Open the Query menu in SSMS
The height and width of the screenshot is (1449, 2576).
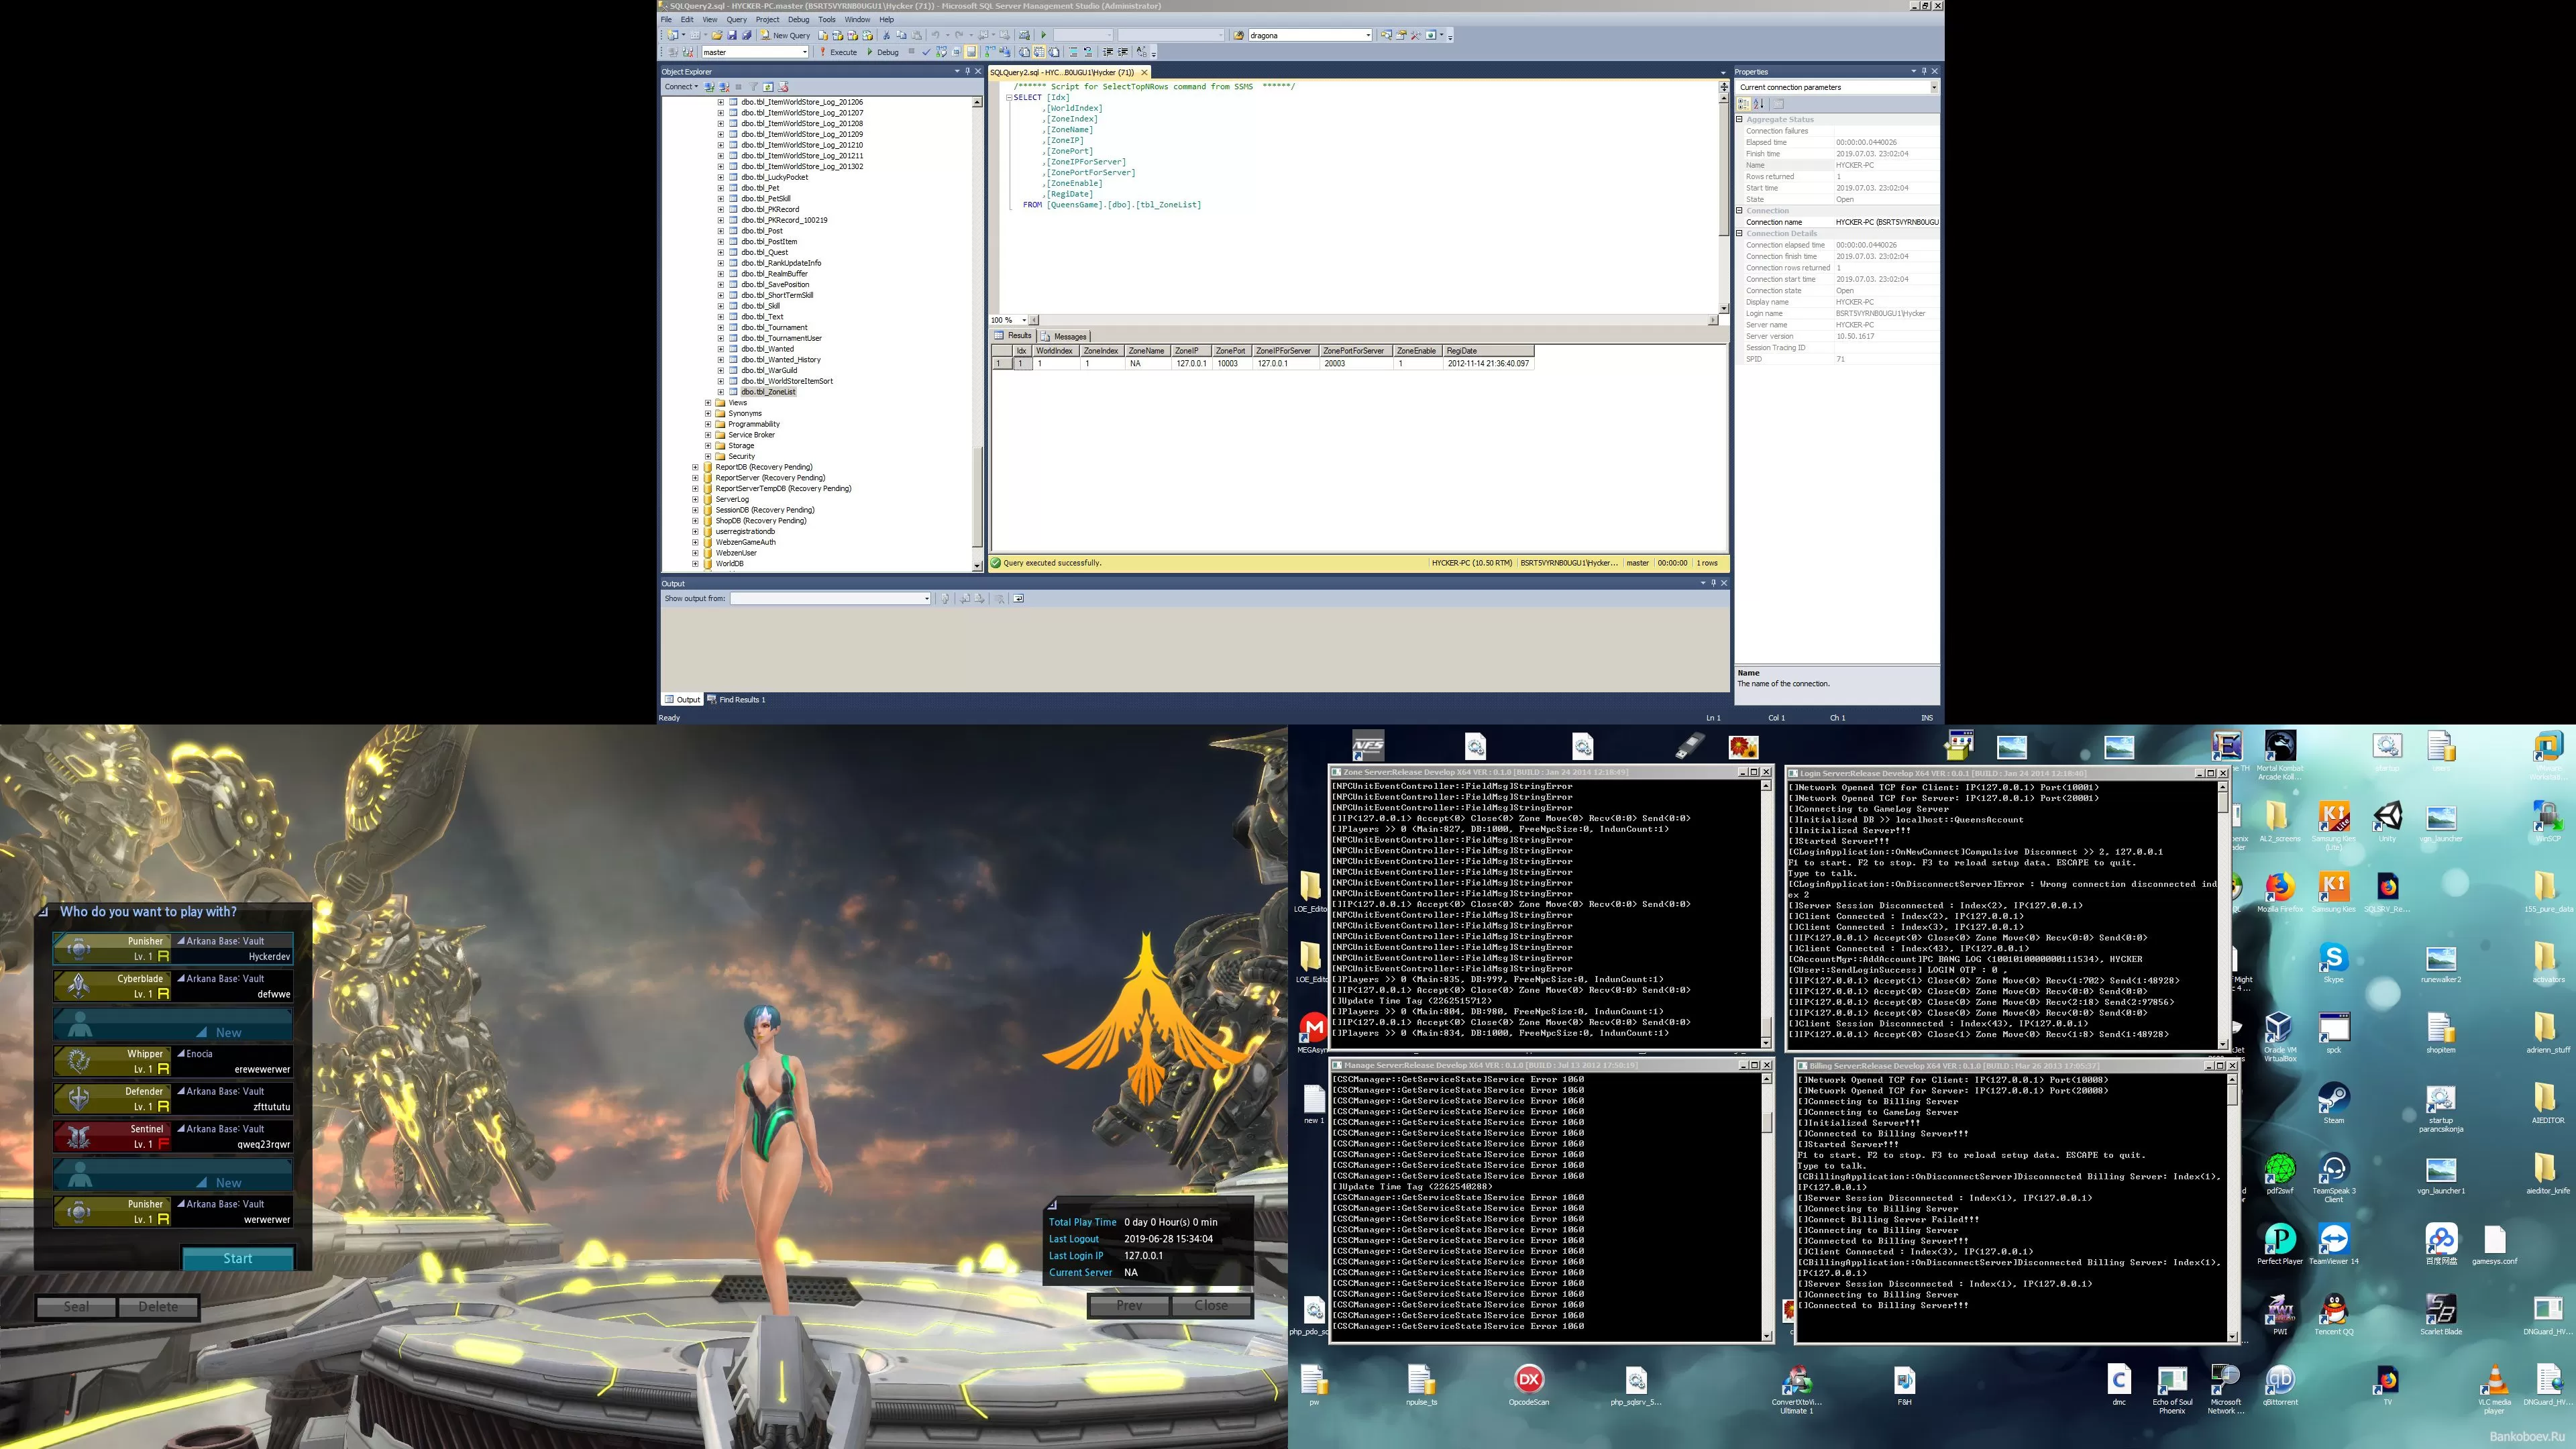tap(737, 19)
